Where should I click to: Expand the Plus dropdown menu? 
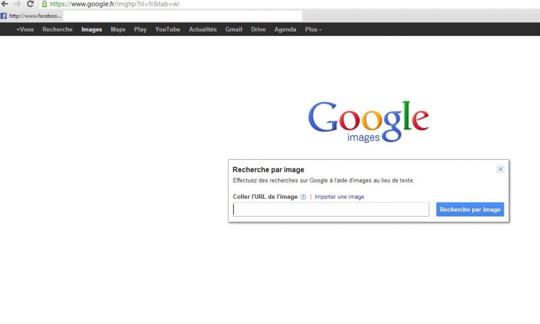313,30
